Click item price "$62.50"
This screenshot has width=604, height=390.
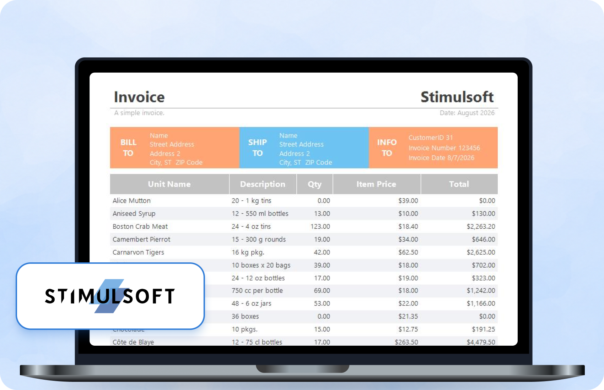408,252
